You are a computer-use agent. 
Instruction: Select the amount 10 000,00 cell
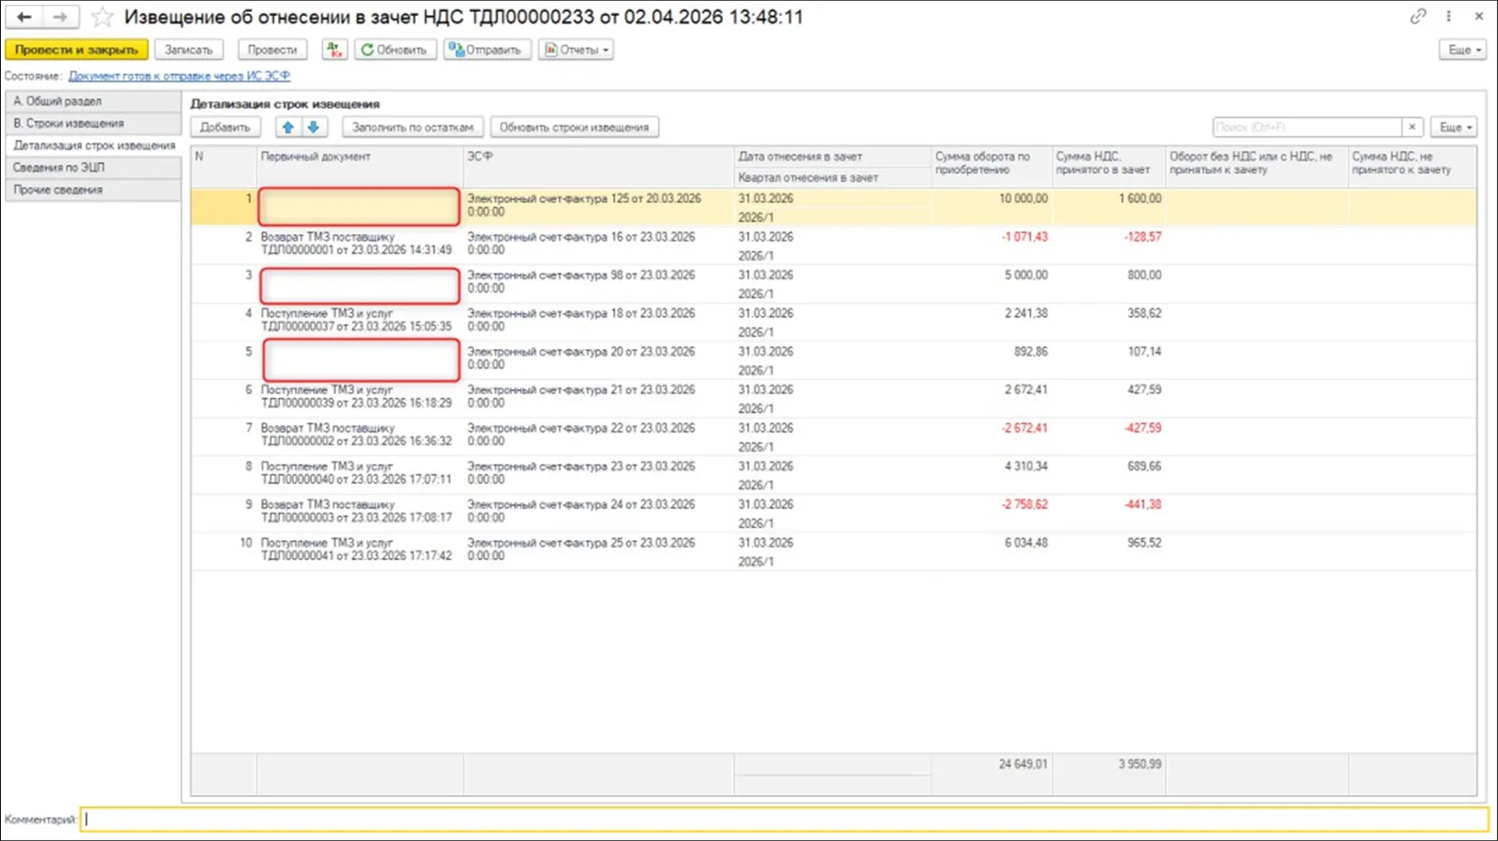point(991,206)
